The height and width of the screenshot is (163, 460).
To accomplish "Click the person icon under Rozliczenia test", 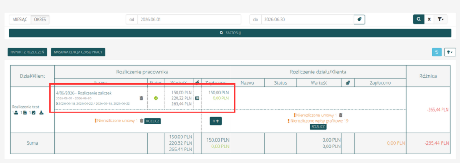I will coord(17,113).
